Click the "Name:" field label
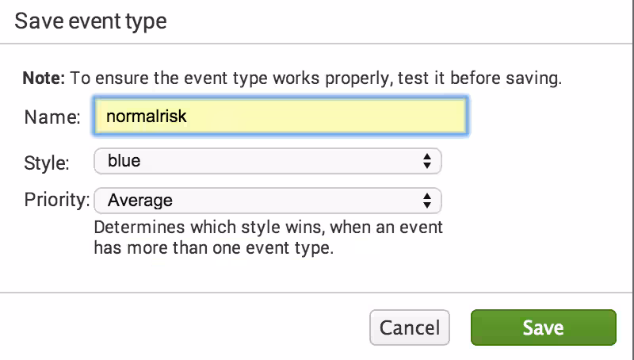 tap(53, 118)
